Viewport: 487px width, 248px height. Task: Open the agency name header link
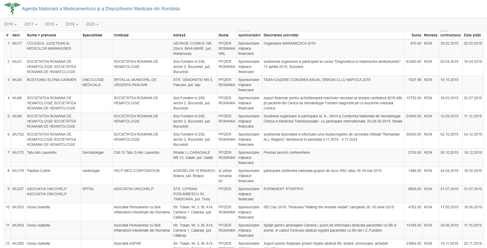tap(100, 9)
